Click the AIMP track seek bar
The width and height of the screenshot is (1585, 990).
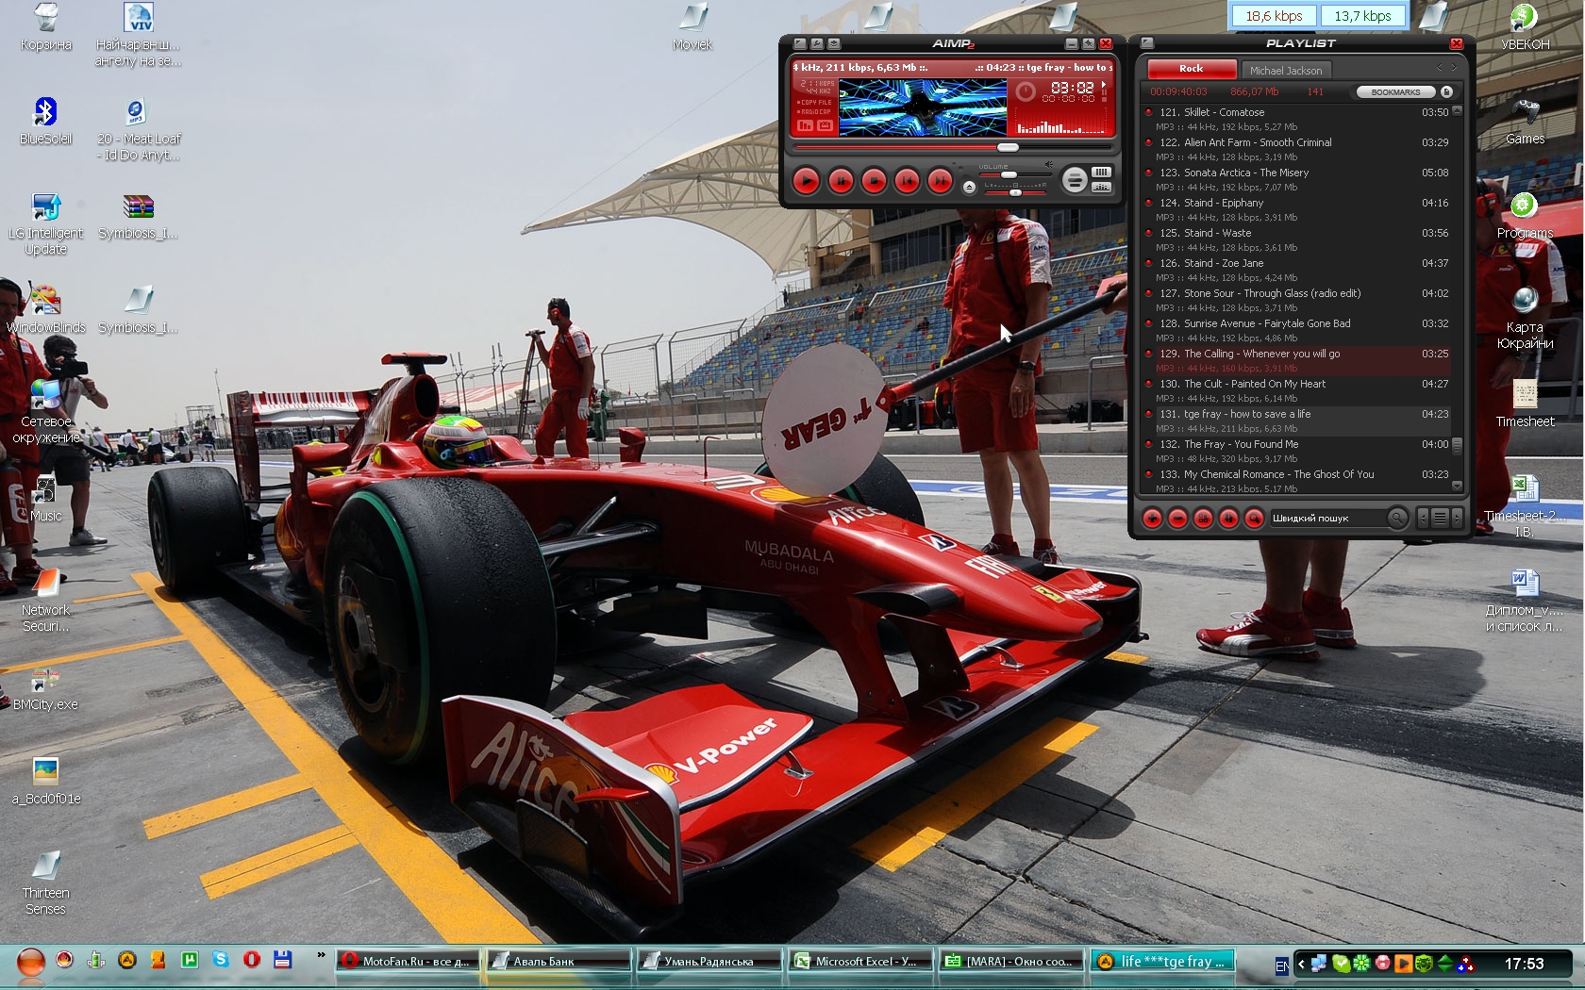coord(953,147)
